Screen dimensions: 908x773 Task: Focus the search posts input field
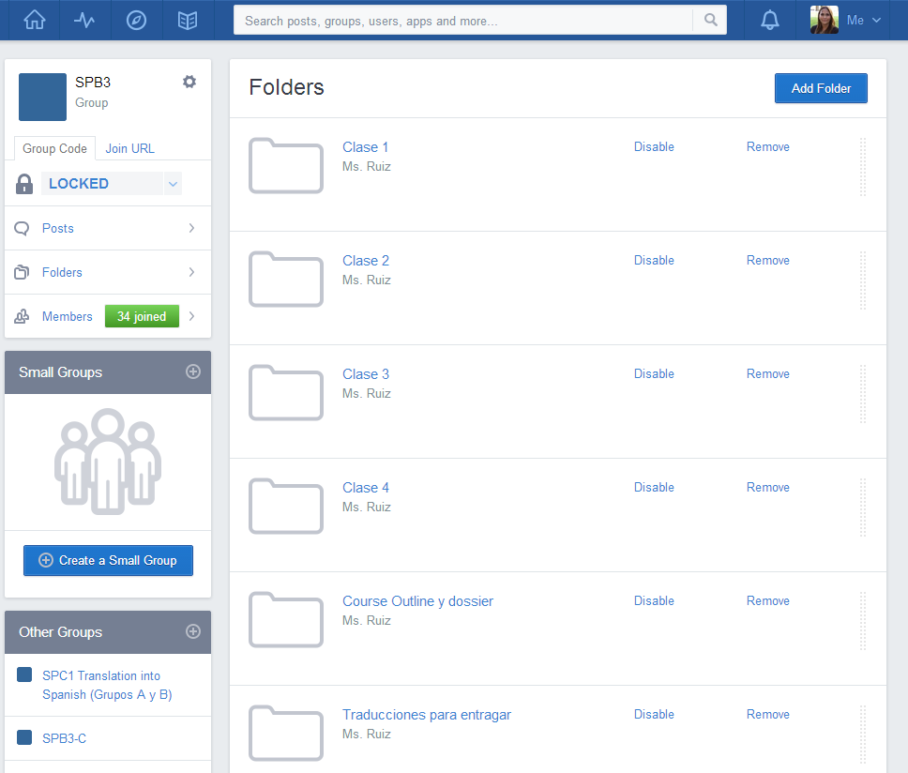point(462,21)
